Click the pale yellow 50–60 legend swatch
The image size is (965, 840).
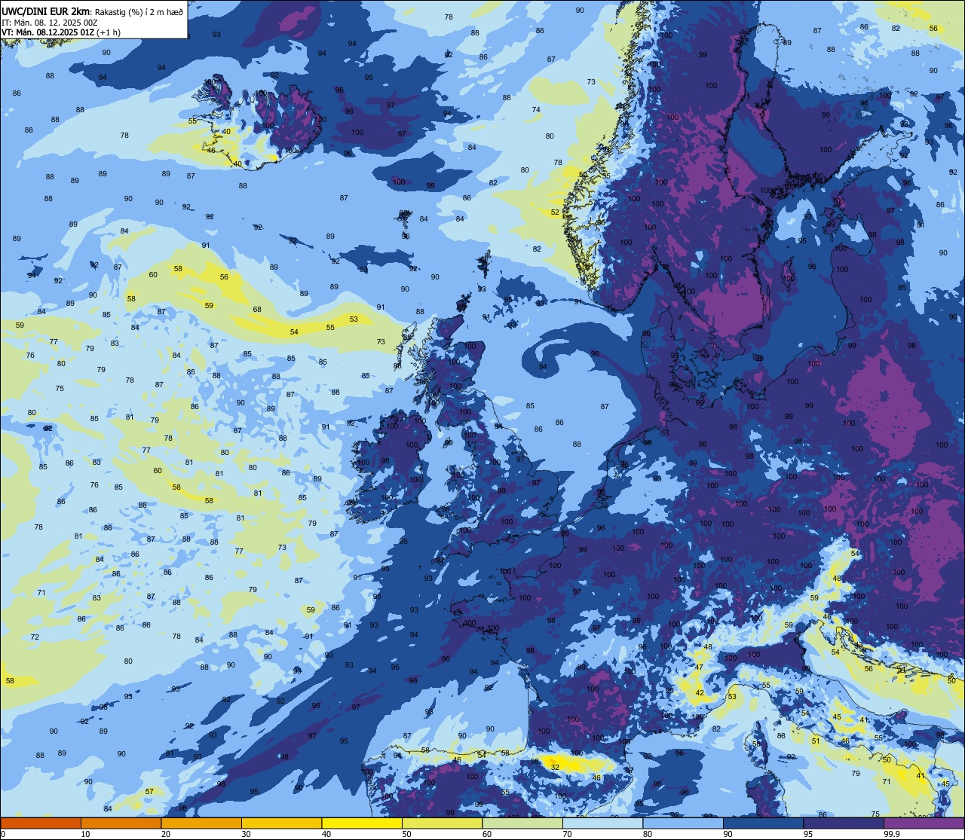click(x=442, y=823)
